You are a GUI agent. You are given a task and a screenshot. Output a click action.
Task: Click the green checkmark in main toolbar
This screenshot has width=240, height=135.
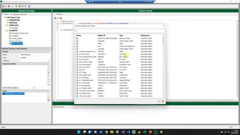6,6
